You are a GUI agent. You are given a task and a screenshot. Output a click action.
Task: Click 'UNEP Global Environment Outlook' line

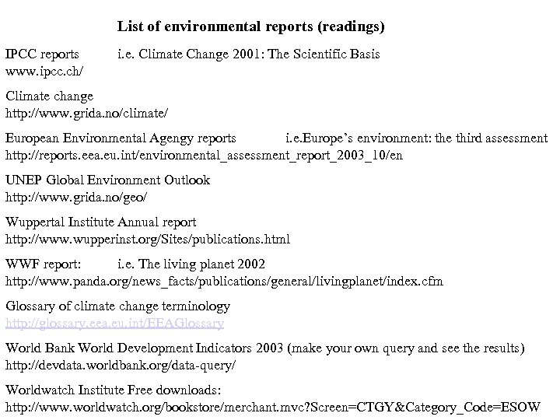coord(107,180)
